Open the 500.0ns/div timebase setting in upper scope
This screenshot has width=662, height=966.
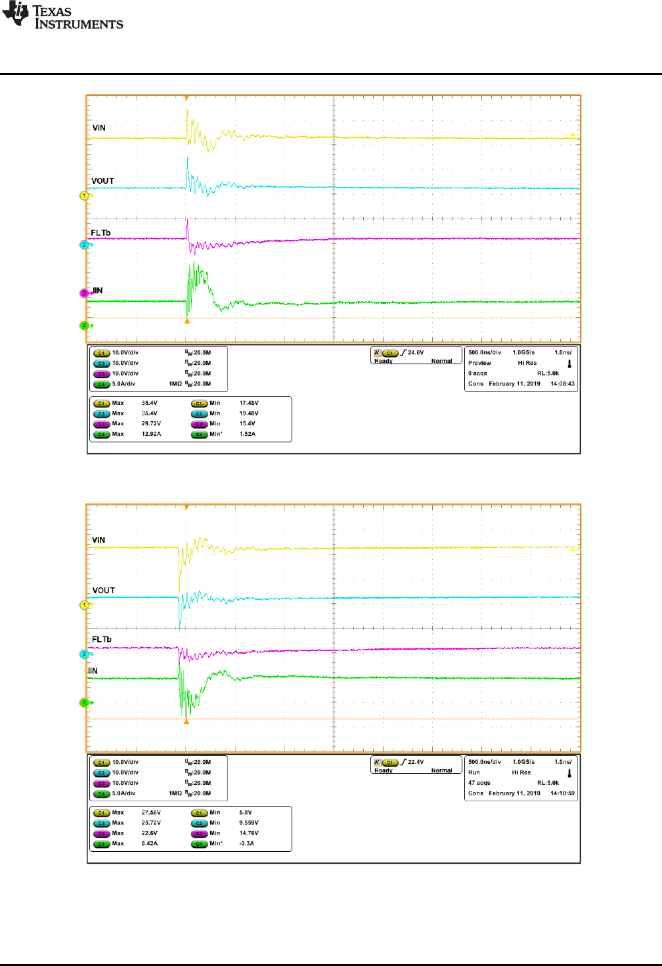(x=485, y=352)
